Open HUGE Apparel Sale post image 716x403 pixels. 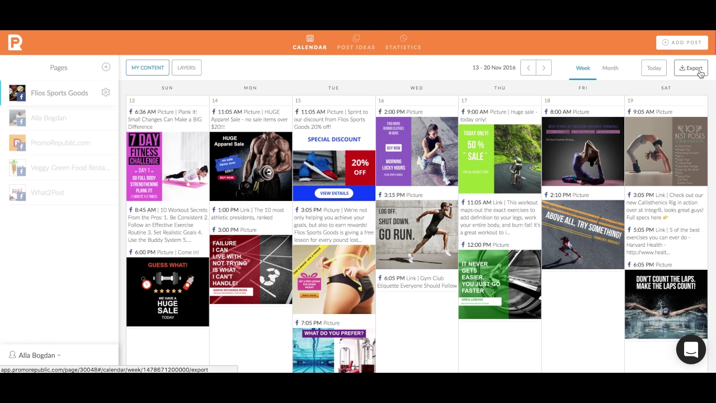click(x=251, y=166)
